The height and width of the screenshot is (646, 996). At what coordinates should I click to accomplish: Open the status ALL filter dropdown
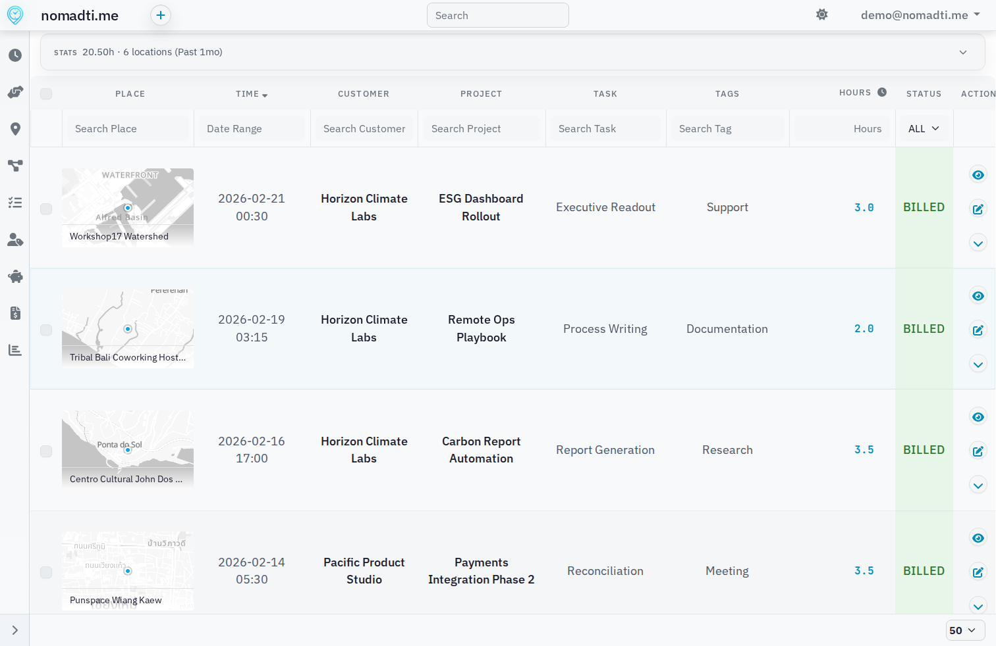pos(924,128)
